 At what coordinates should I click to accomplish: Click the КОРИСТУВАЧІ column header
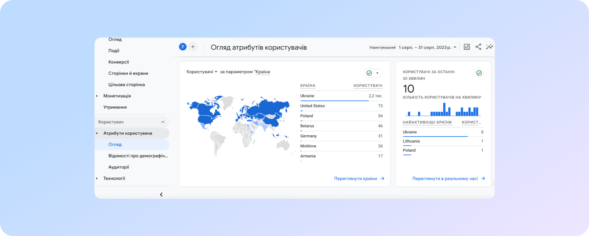pyautogui.click(x=368, y=86)
